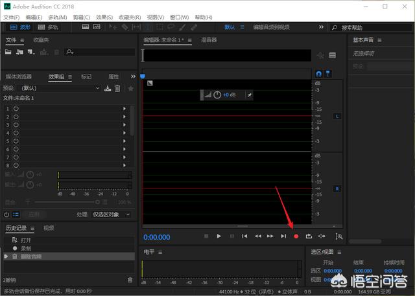Expand effect slot 2 arrow menu

pos(124,117)
